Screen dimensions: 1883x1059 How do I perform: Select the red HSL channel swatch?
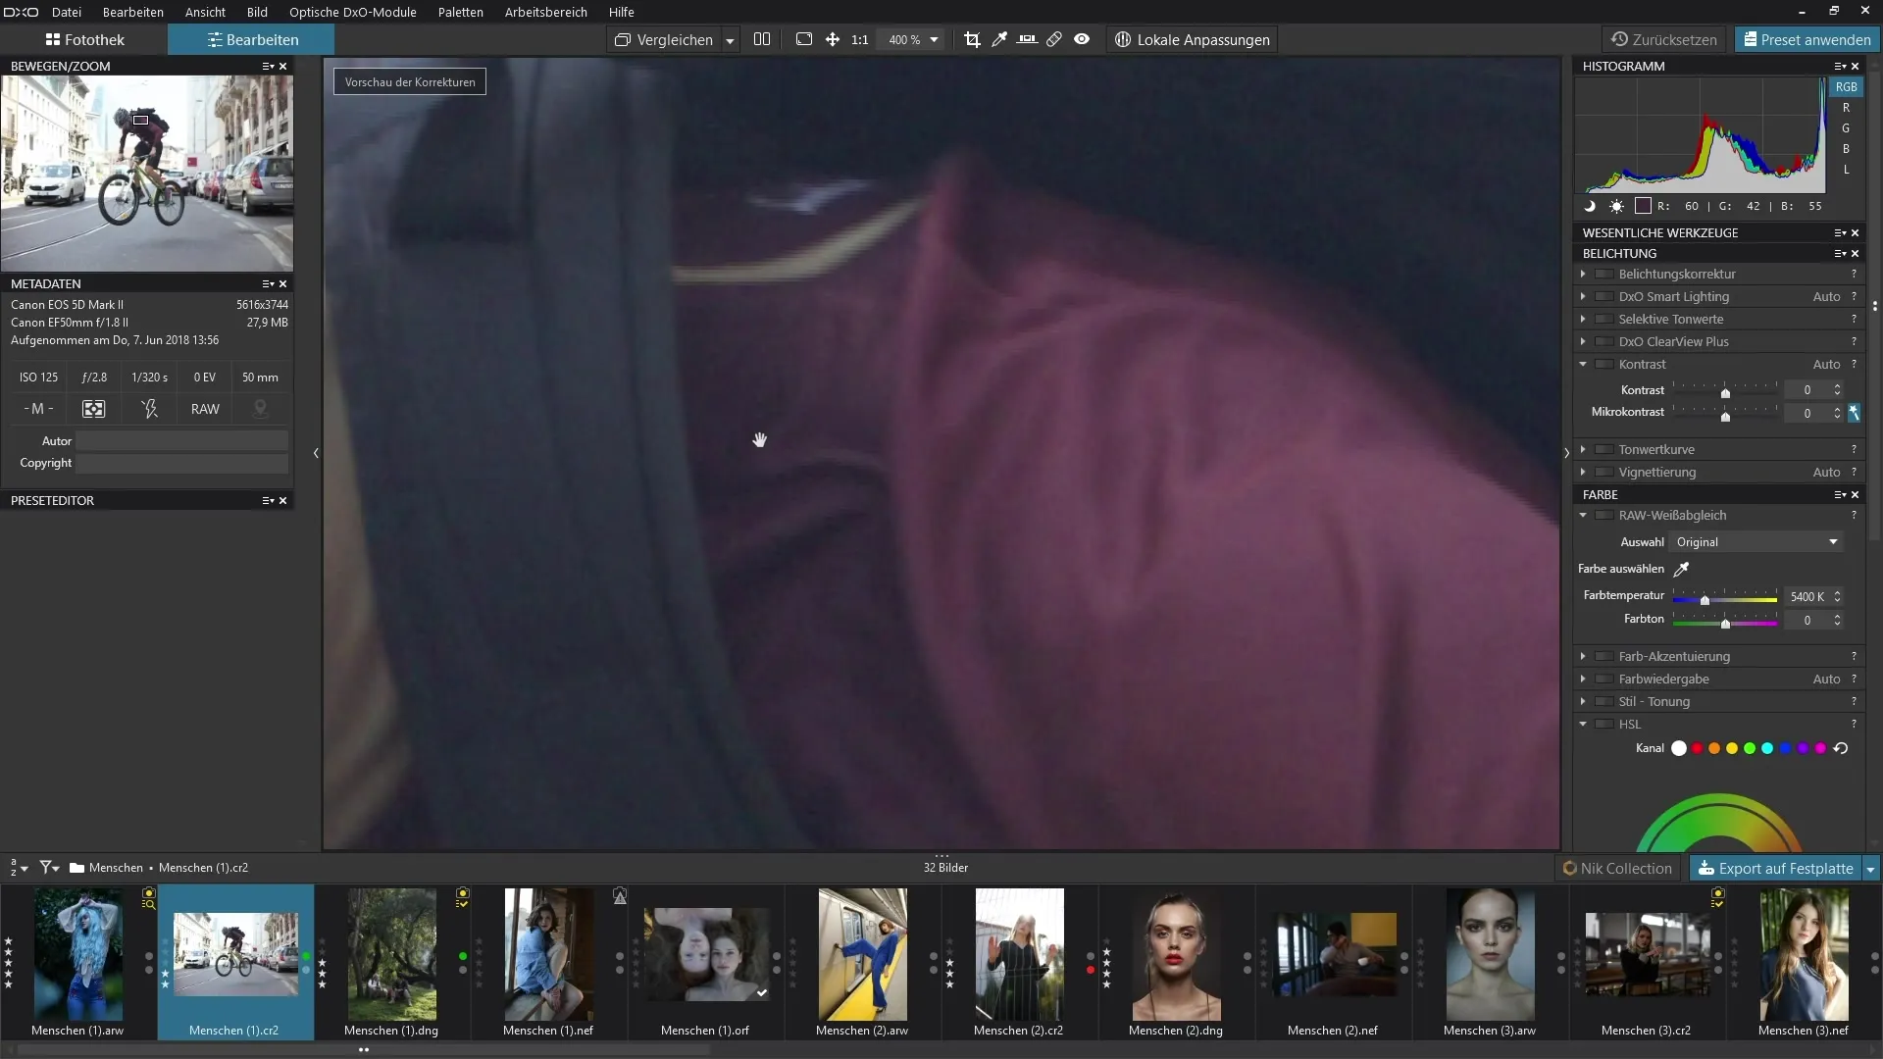point(1697,749)
